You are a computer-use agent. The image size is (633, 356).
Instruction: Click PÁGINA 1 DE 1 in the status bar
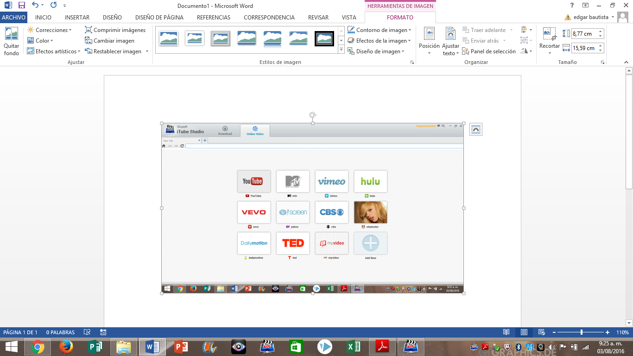pyautogui.click(x=20, y=332)
